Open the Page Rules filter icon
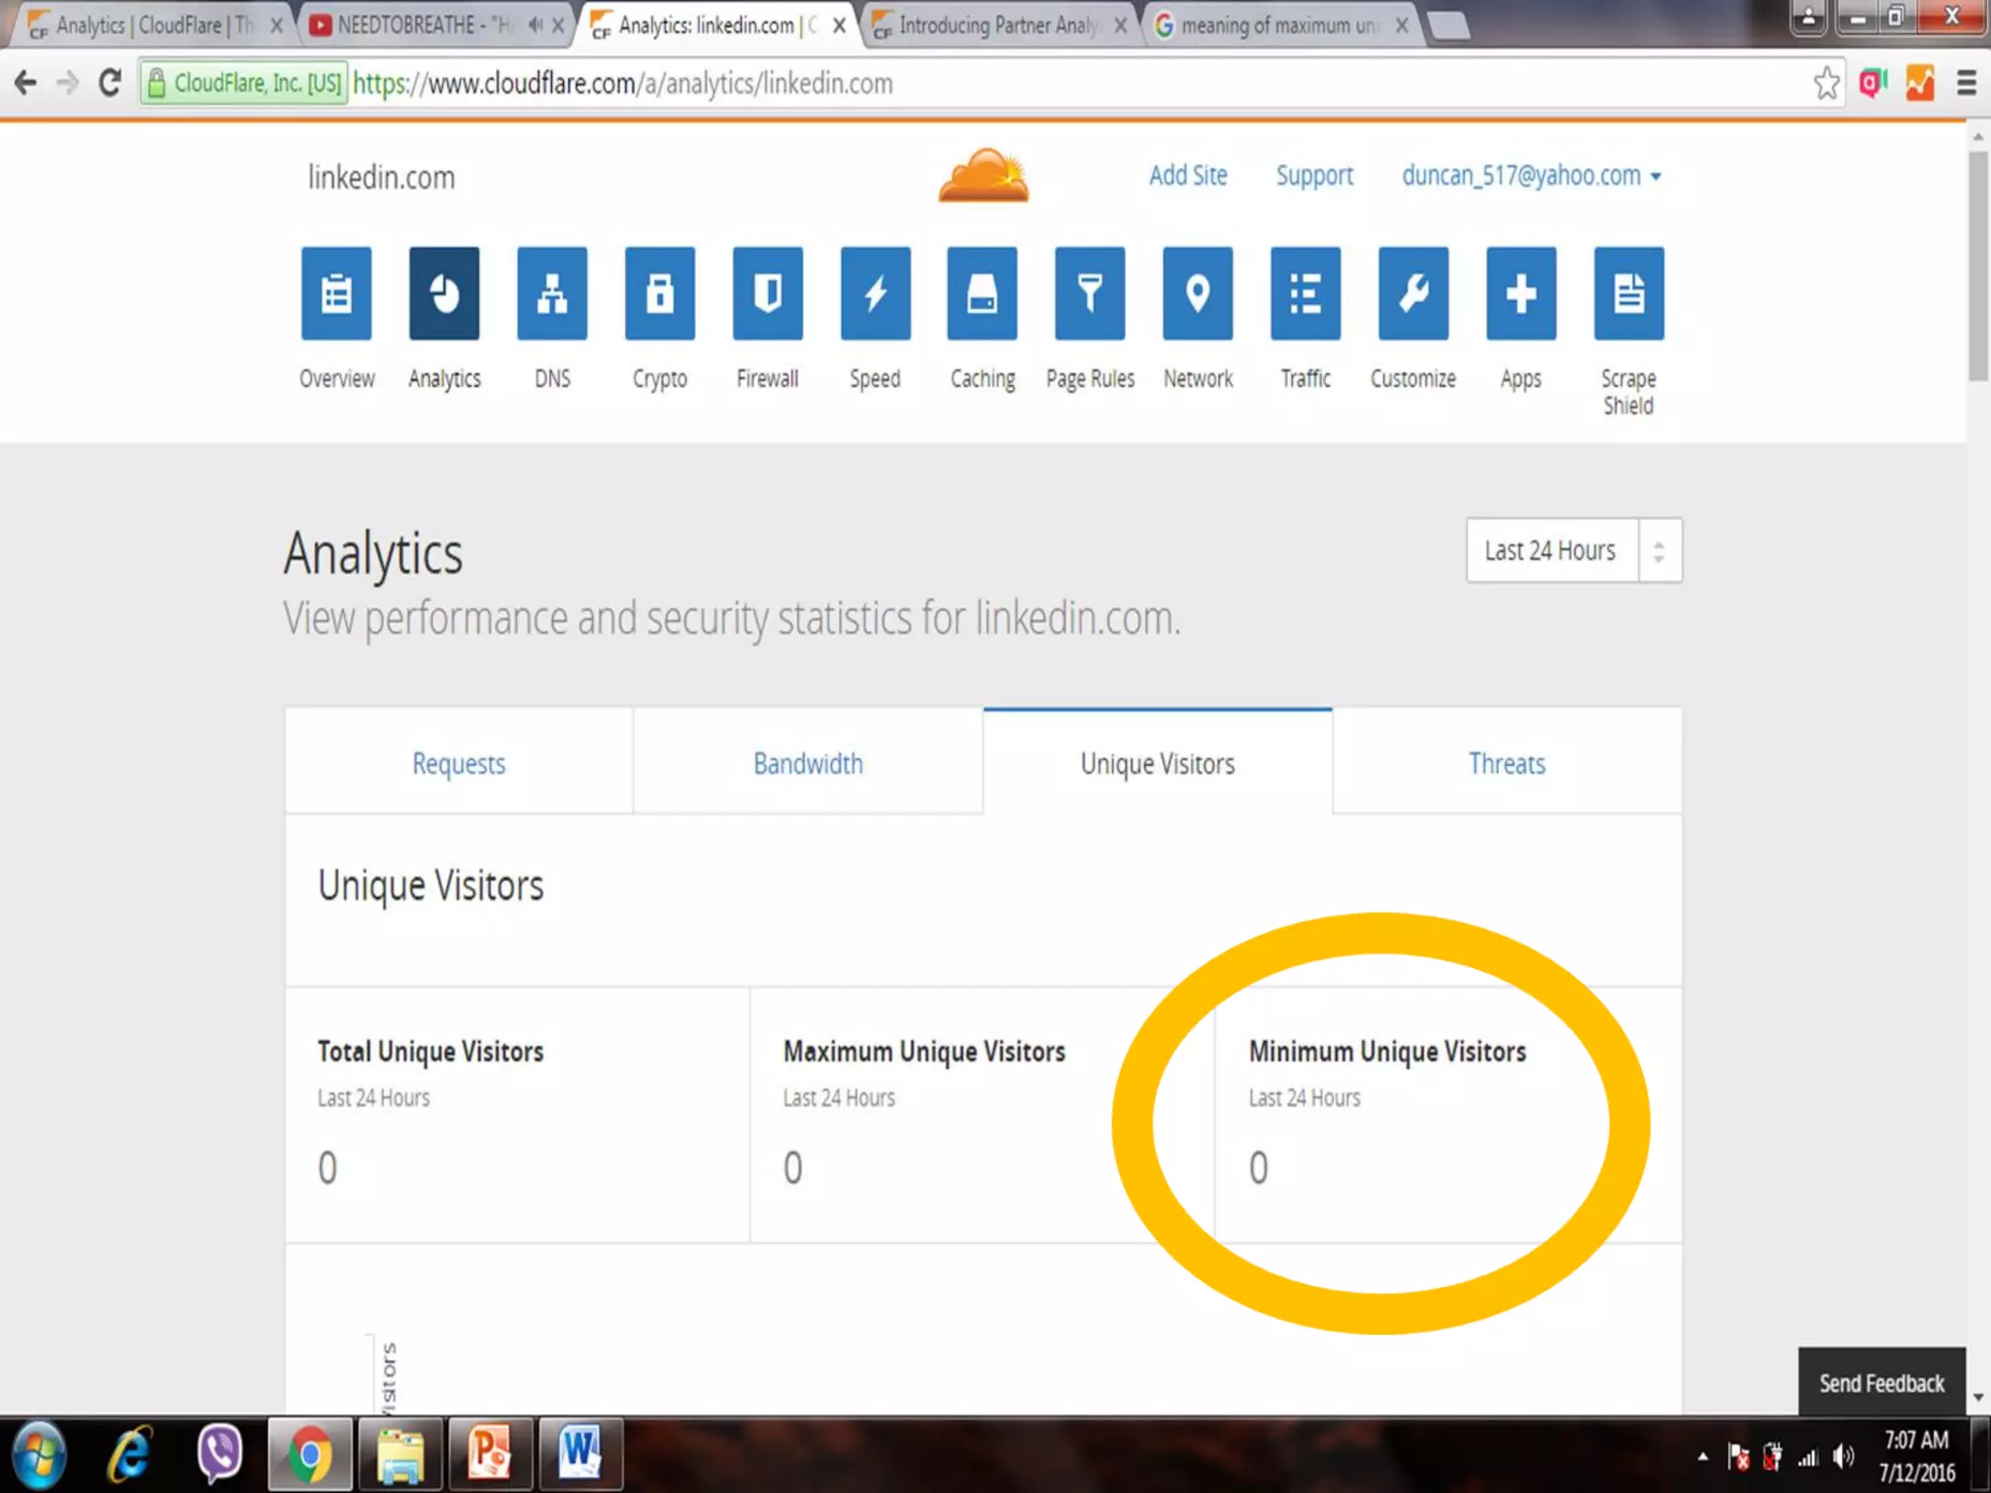1991x1493 pixels. [1090, 294]
